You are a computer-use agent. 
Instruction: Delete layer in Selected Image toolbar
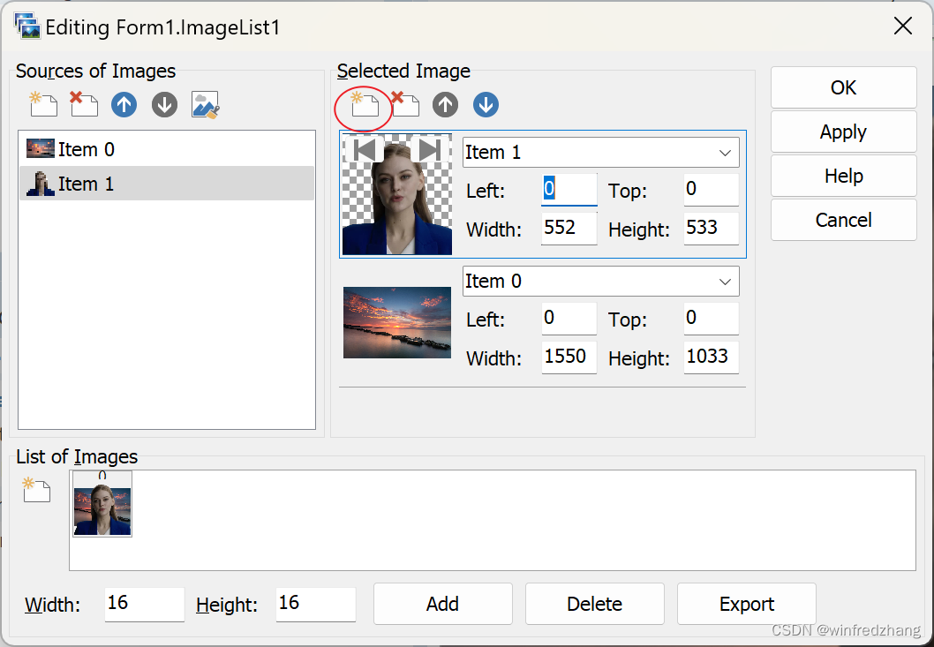click(405, 105)
